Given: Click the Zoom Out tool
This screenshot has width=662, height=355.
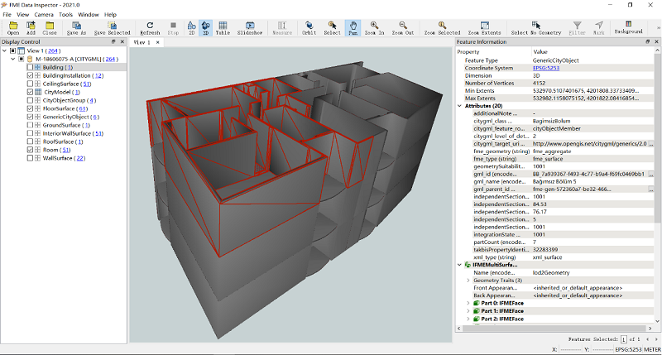Looking at the screenshot, I should (x=403, y=28).
